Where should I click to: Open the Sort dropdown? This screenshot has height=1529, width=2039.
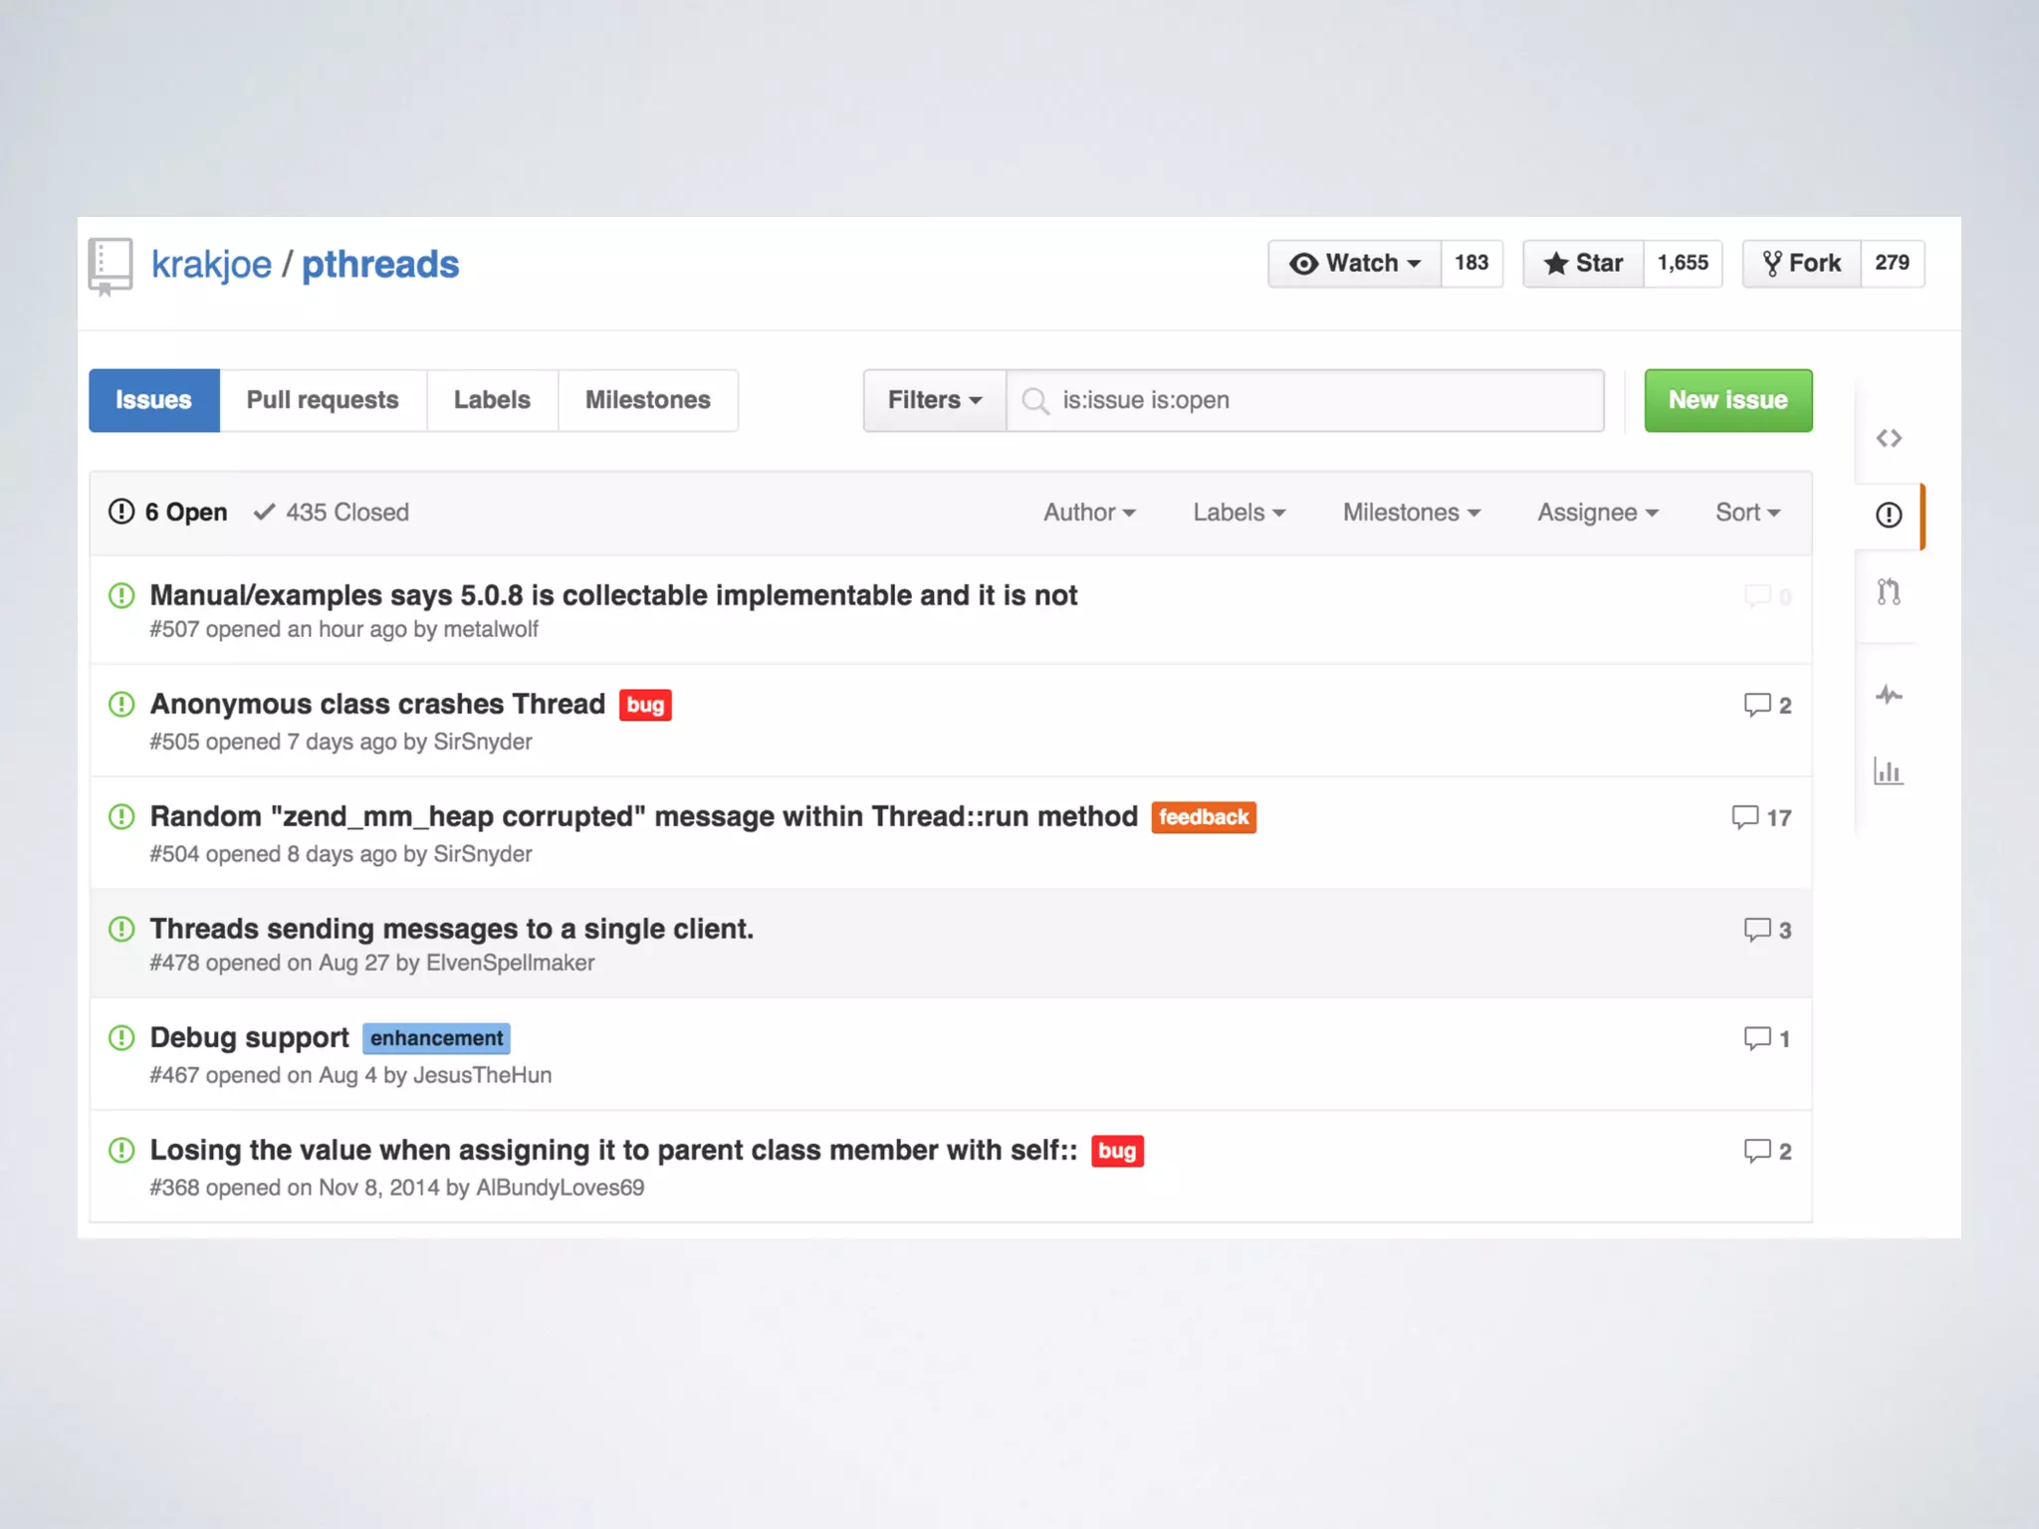pos(1747,513)
